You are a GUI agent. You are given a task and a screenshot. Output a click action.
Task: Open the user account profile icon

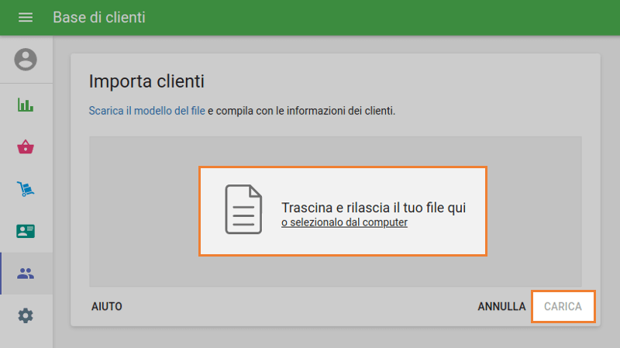(26, 60)
